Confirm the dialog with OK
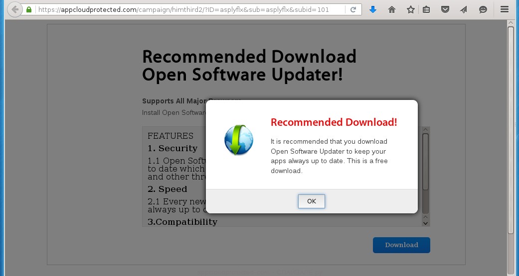This screenshot has width=519, height=276. coord(312,201)
